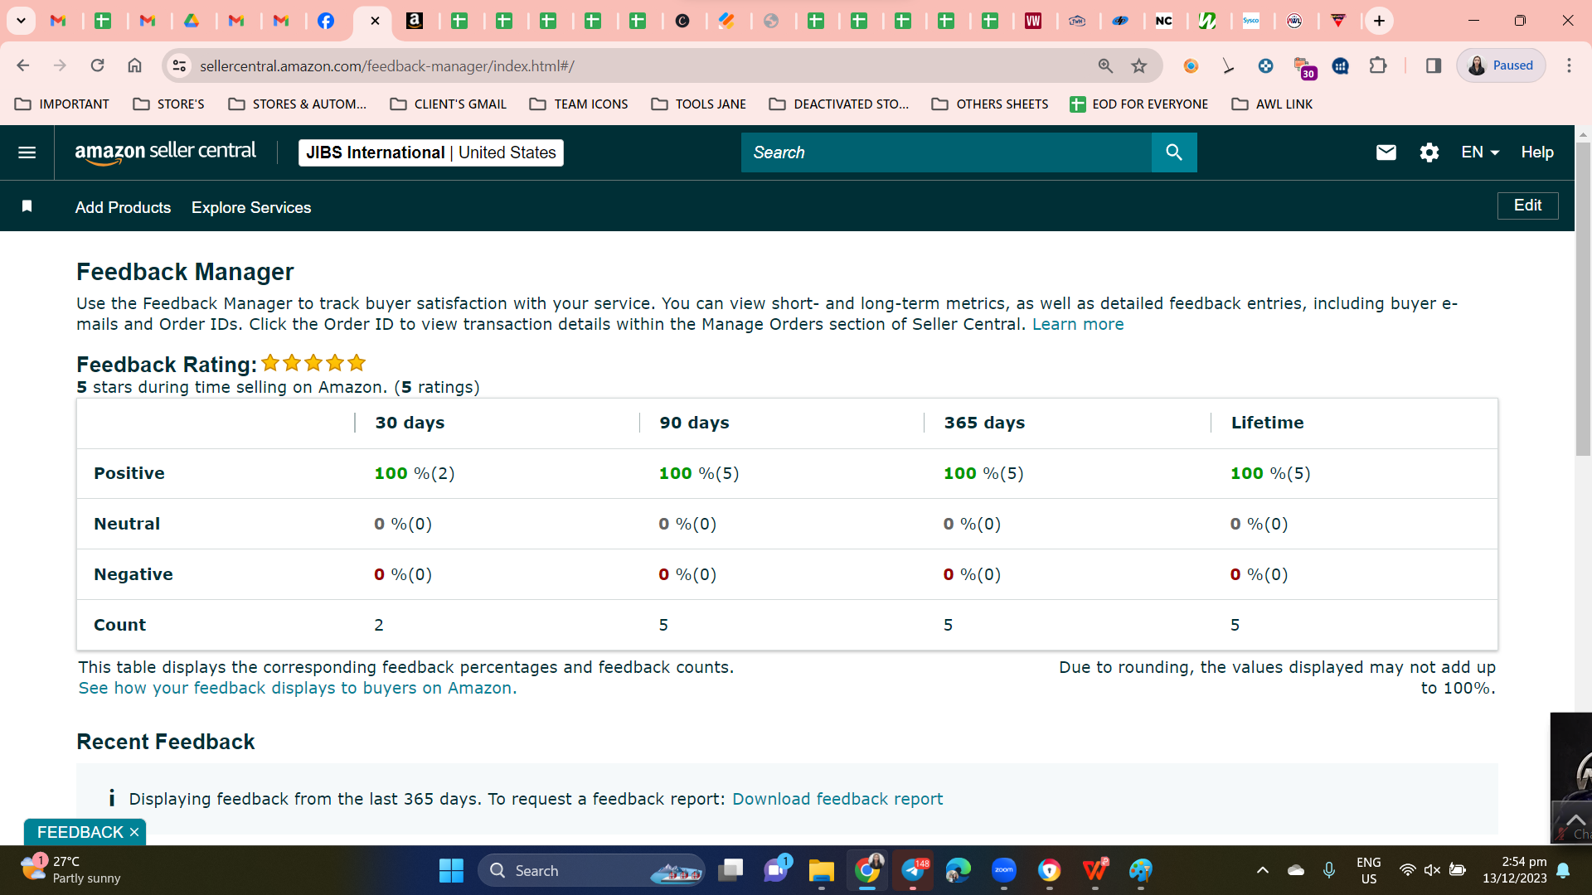Open the messages envelope icon
1592x895 pixels.
[x=1386, y=152]
